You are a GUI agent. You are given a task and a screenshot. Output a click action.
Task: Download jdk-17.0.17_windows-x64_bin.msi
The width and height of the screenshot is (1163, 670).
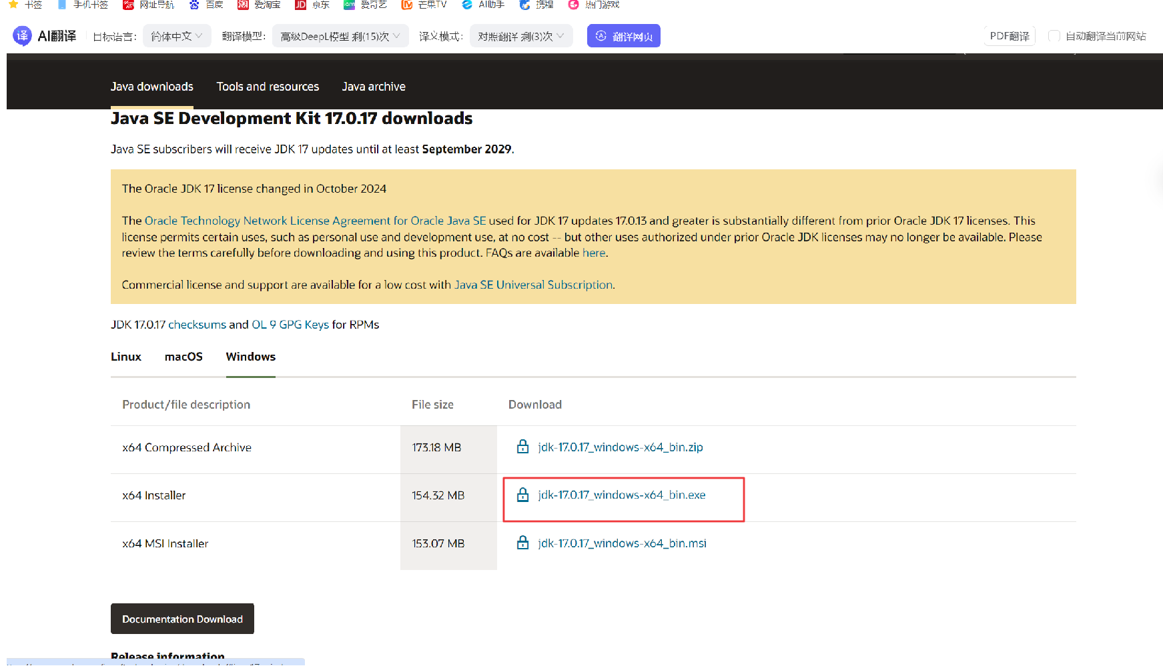point(623,543)
